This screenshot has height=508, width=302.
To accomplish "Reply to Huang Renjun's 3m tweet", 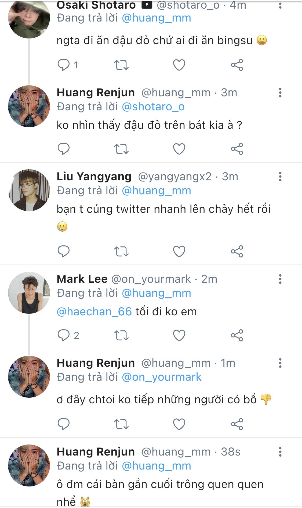I will click(64, 149).
